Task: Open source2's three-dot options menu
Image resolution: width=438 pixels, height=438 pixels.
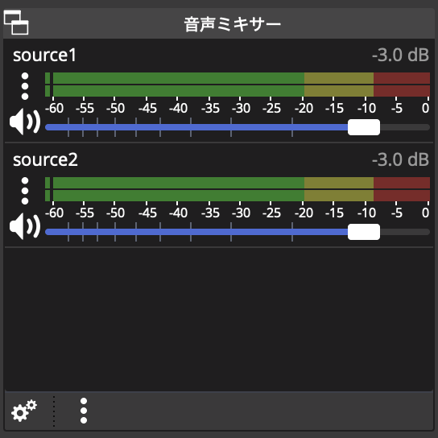Action: pos(25,191)
